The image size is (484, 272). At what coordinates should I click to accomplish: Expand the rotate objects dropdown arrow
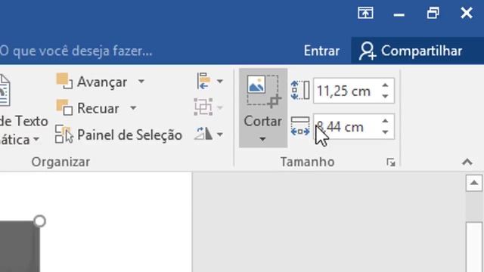click(220, 134)
